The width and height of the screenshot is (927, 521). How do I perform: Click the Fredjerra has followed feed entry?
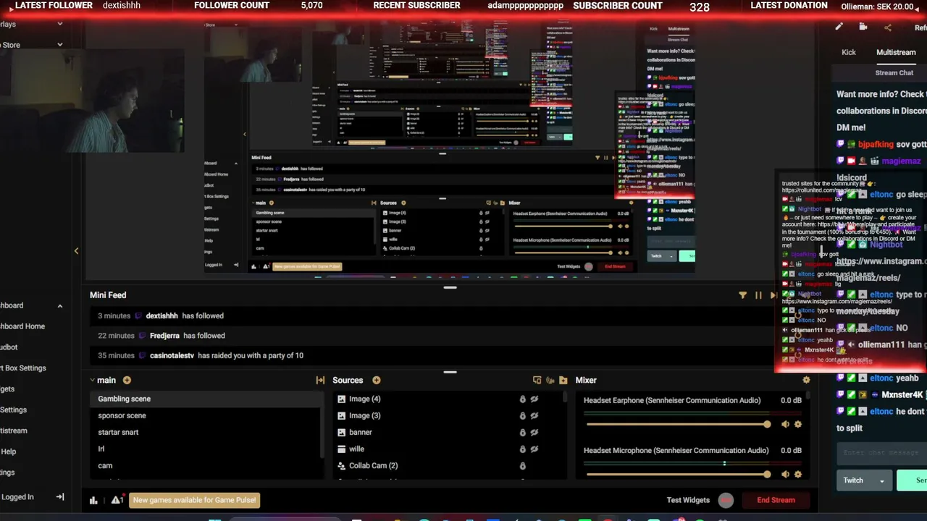(431, 336)
